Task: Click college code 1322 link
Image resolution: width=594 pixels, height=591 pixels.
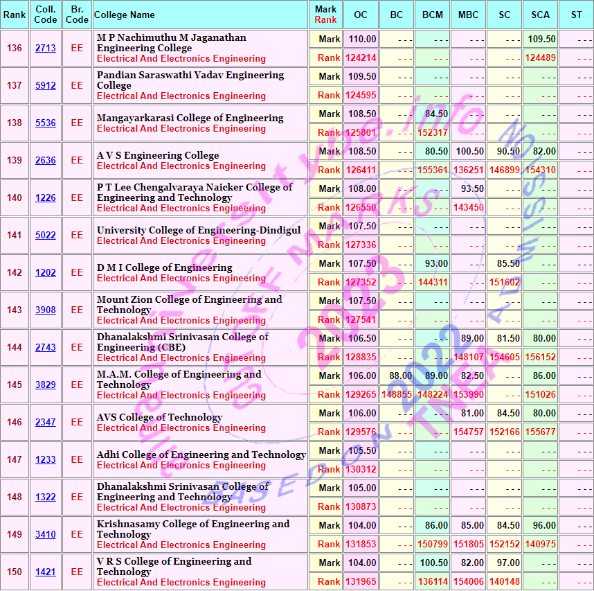Action: [46, 497]
